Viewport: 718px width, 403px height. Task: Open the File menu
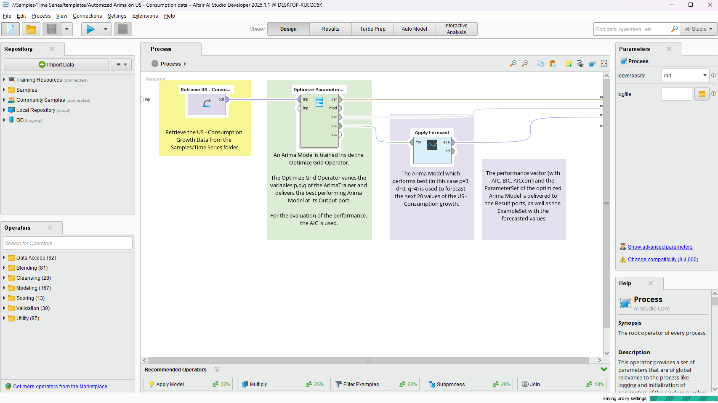(7, 16)
